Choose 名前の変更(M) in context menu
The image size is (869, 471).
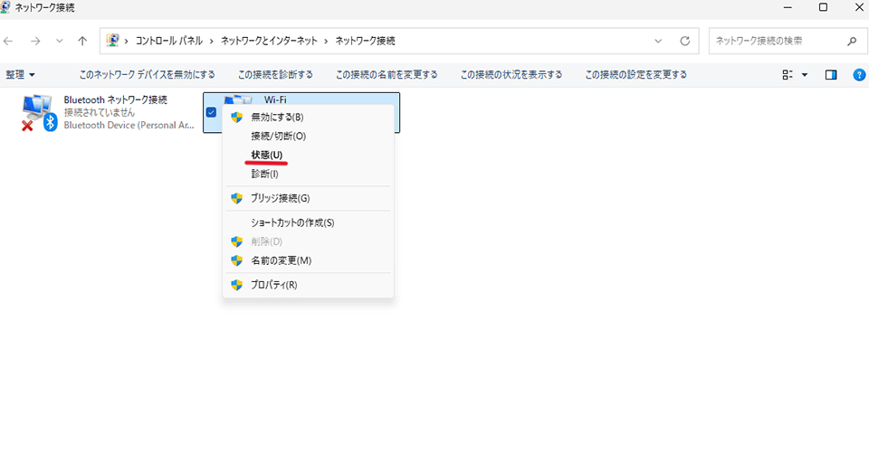coord(308,260)
